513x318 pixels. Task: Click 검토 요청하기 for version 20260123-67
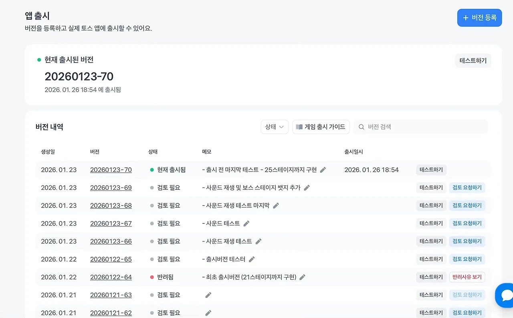tap(467, 223)
